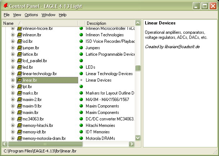
Task: Select the jumper.lbr library name
Action: coord(31,48)
